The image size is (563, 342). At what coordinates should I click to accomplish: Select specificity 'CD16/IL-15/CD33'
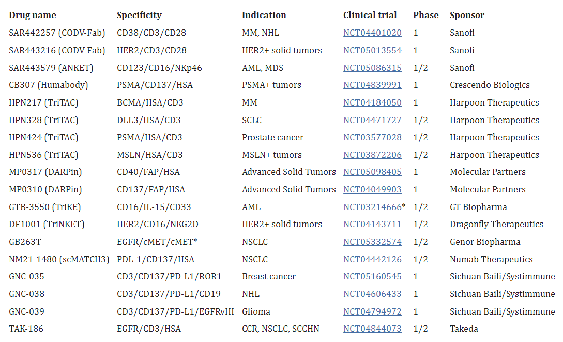[x=154, y=207]
